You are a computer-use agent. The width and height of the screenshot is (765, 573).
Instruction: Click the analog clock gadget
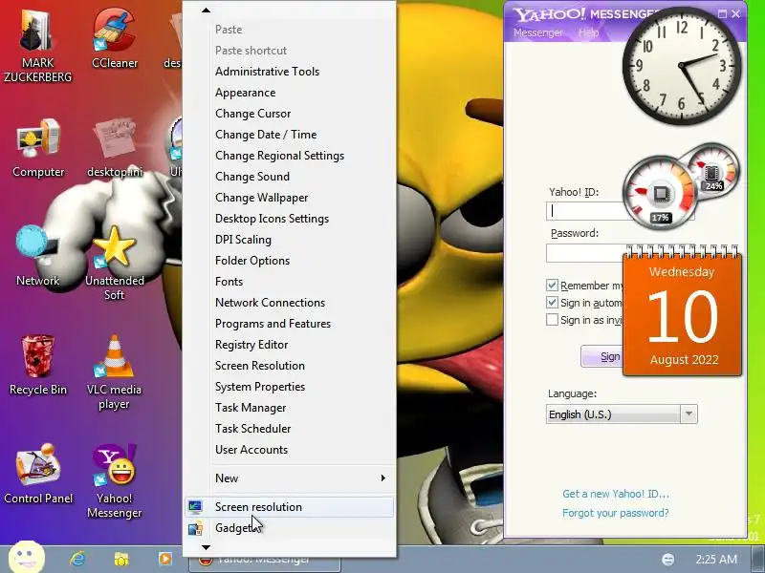(682, 66)
